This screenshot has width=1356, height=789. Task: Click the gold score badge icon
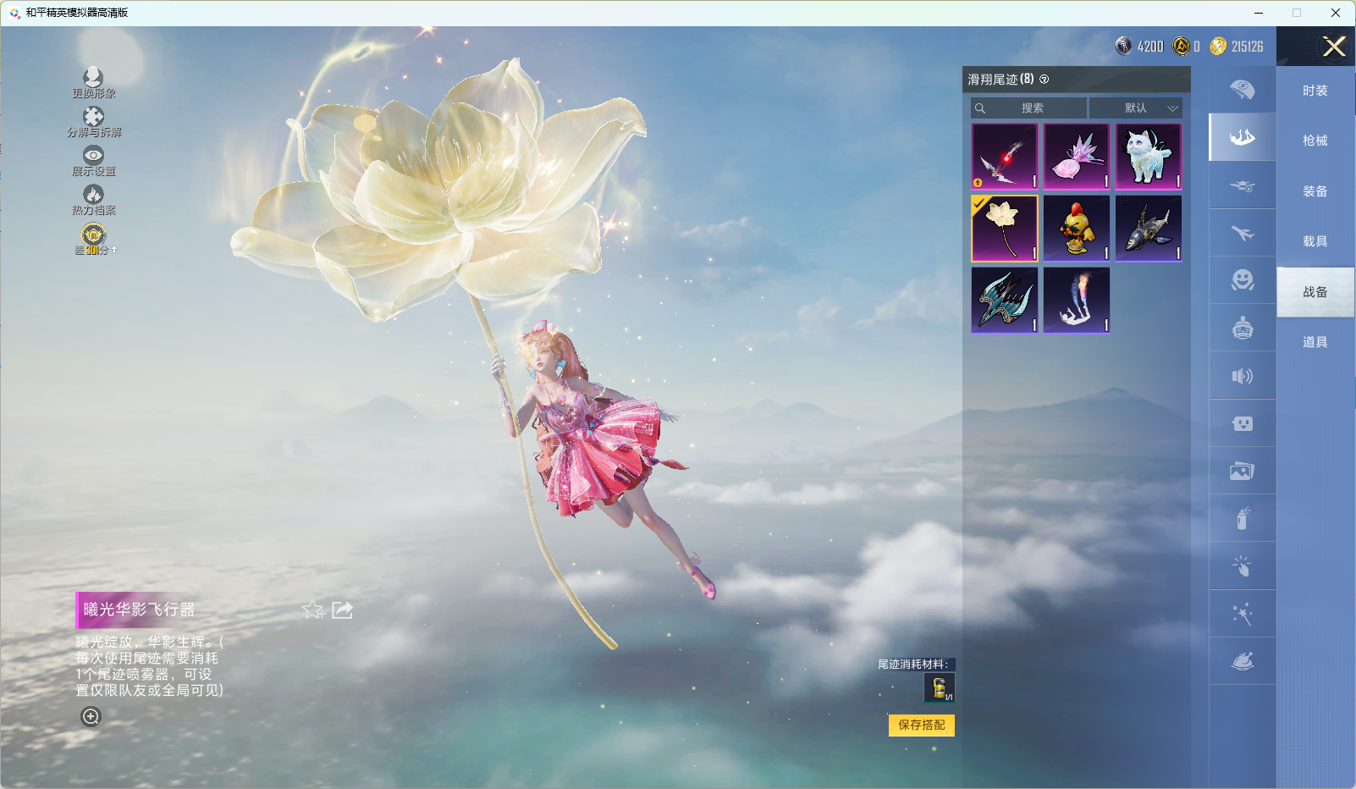(x=93, y=238)
